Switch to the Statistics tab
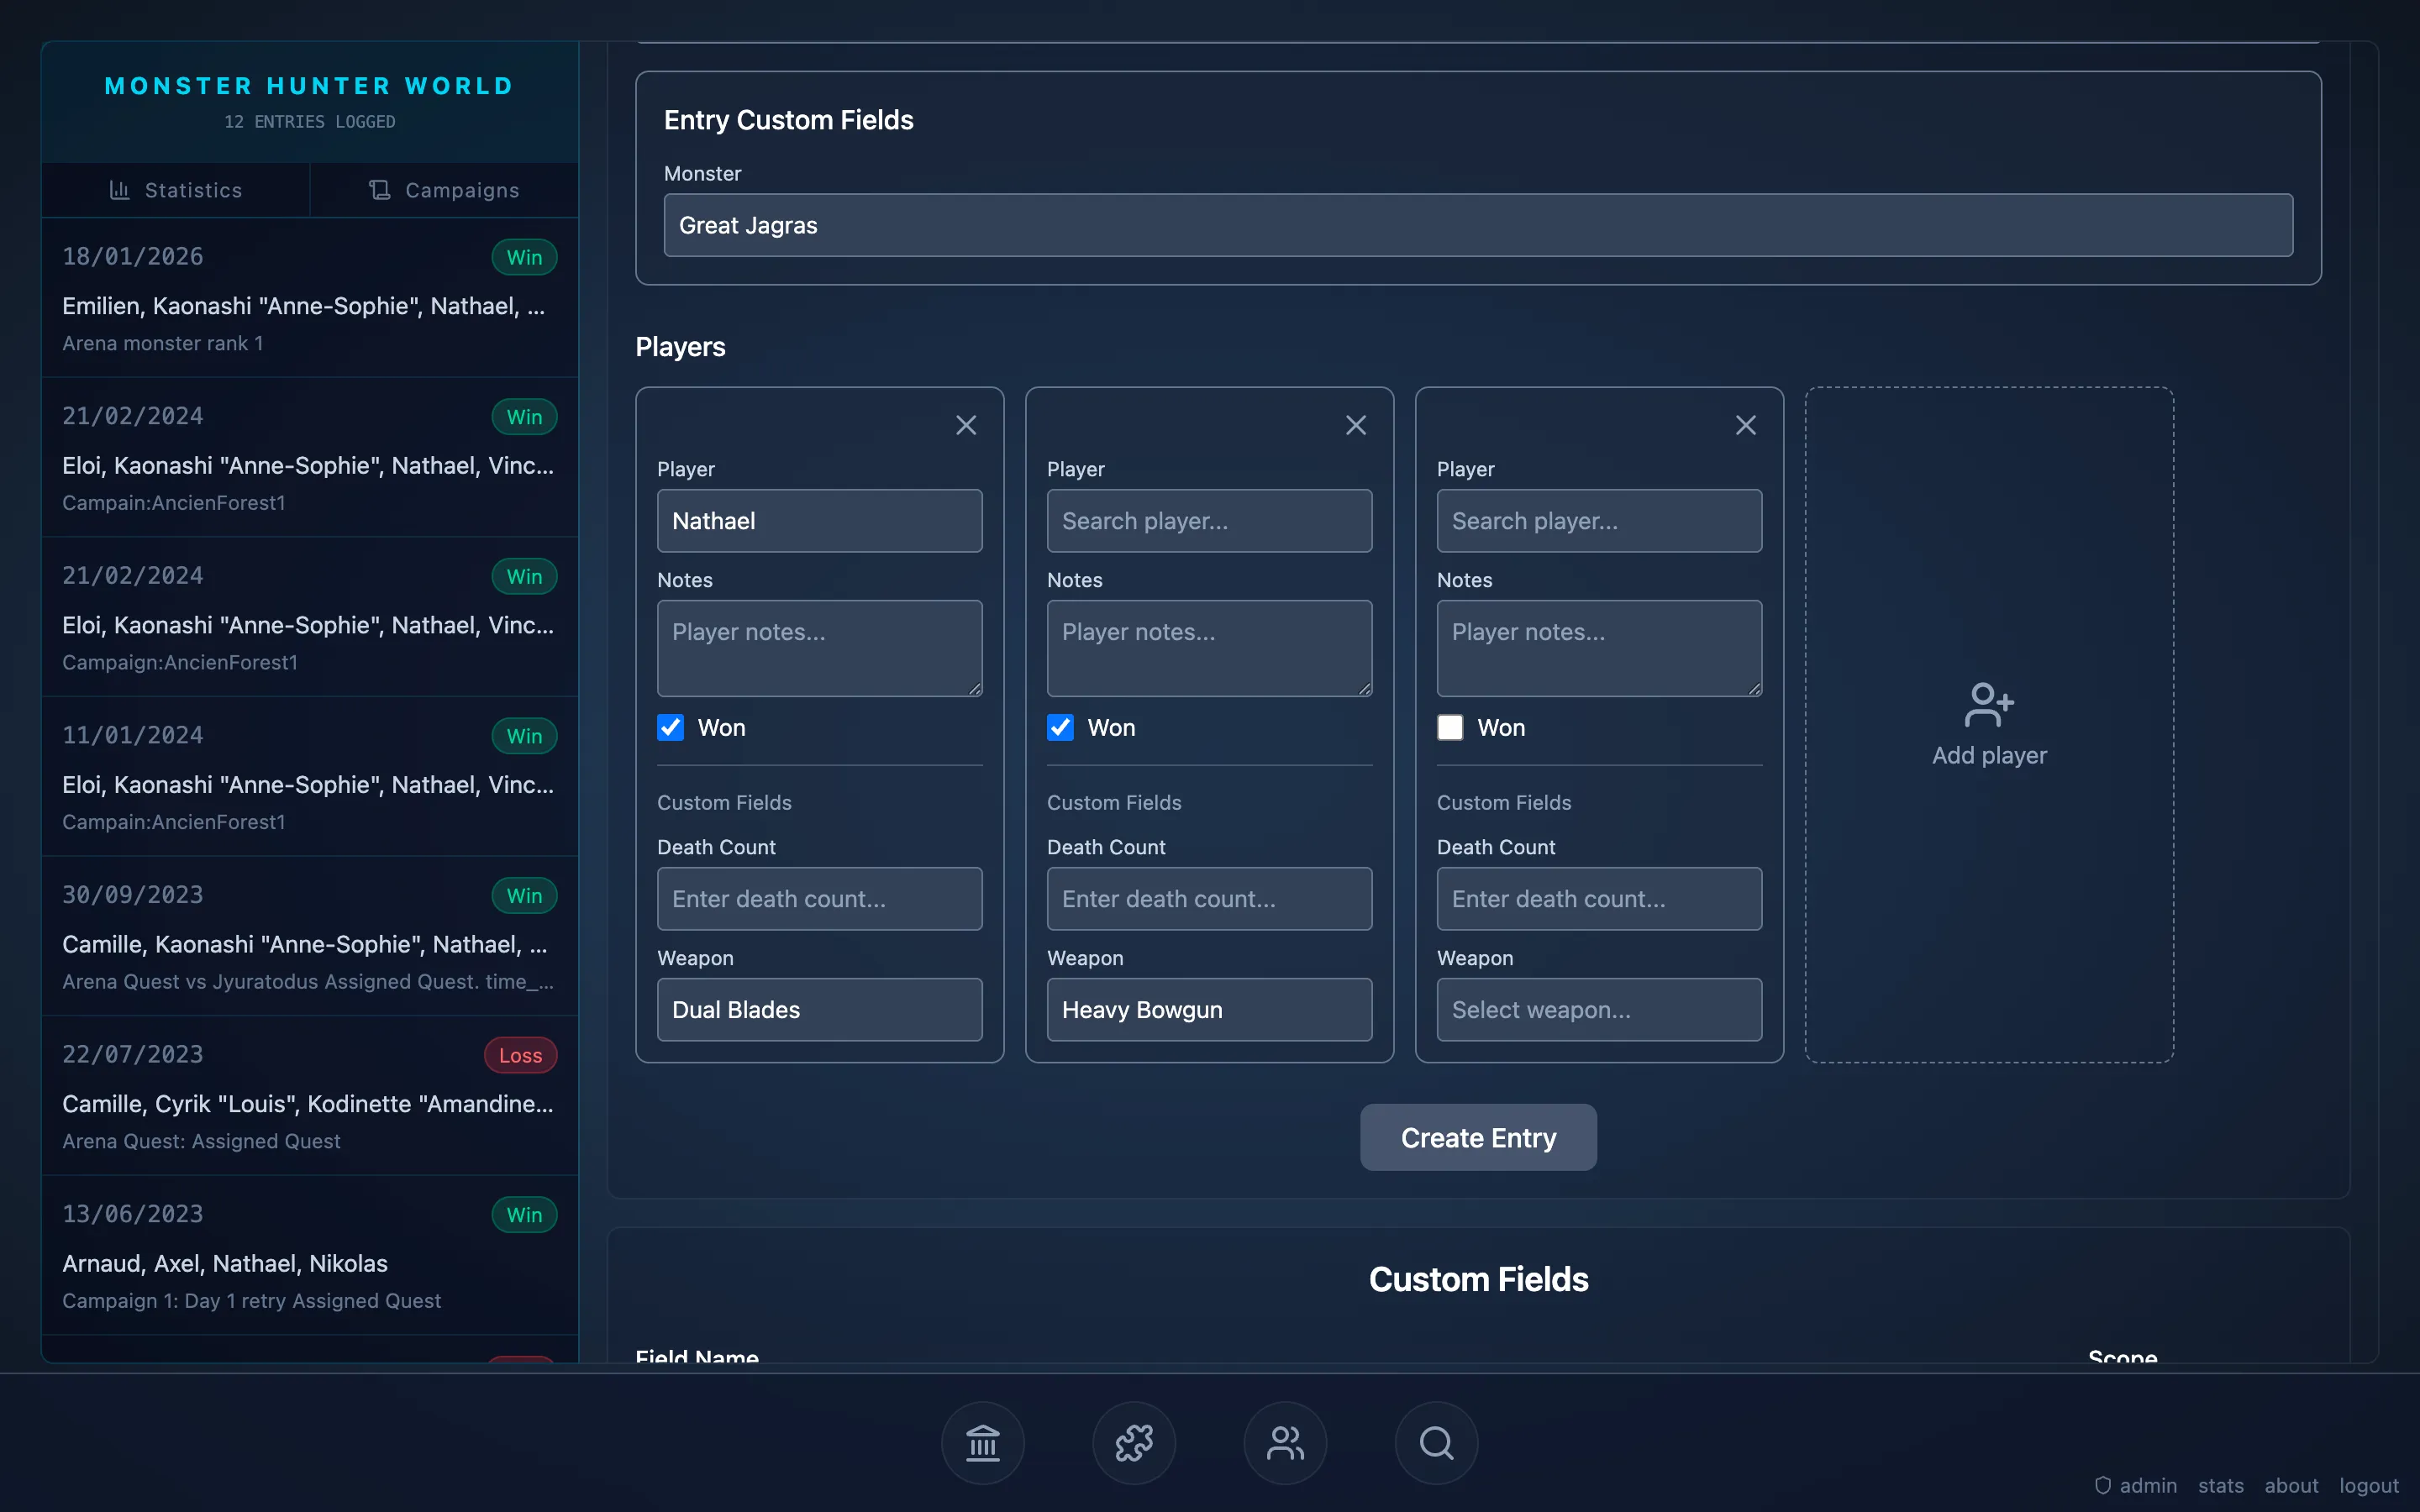Viewport: 2420px width, 1512px height. click(x=176, y=190)
